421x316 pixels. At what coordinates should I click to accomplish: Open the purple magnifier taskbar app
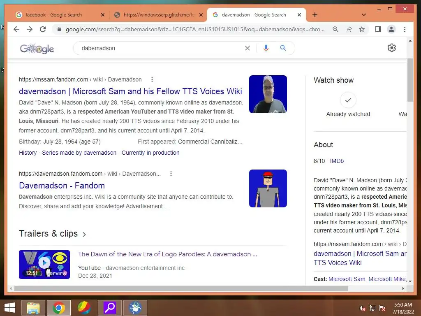pos(109,308)
